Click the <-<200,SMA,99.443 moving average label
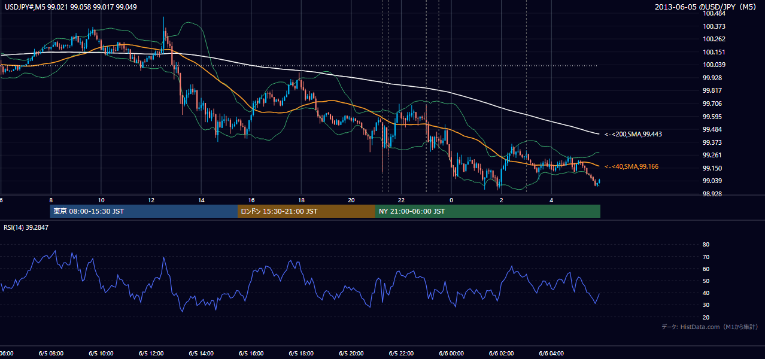 (x=634, y=134)
